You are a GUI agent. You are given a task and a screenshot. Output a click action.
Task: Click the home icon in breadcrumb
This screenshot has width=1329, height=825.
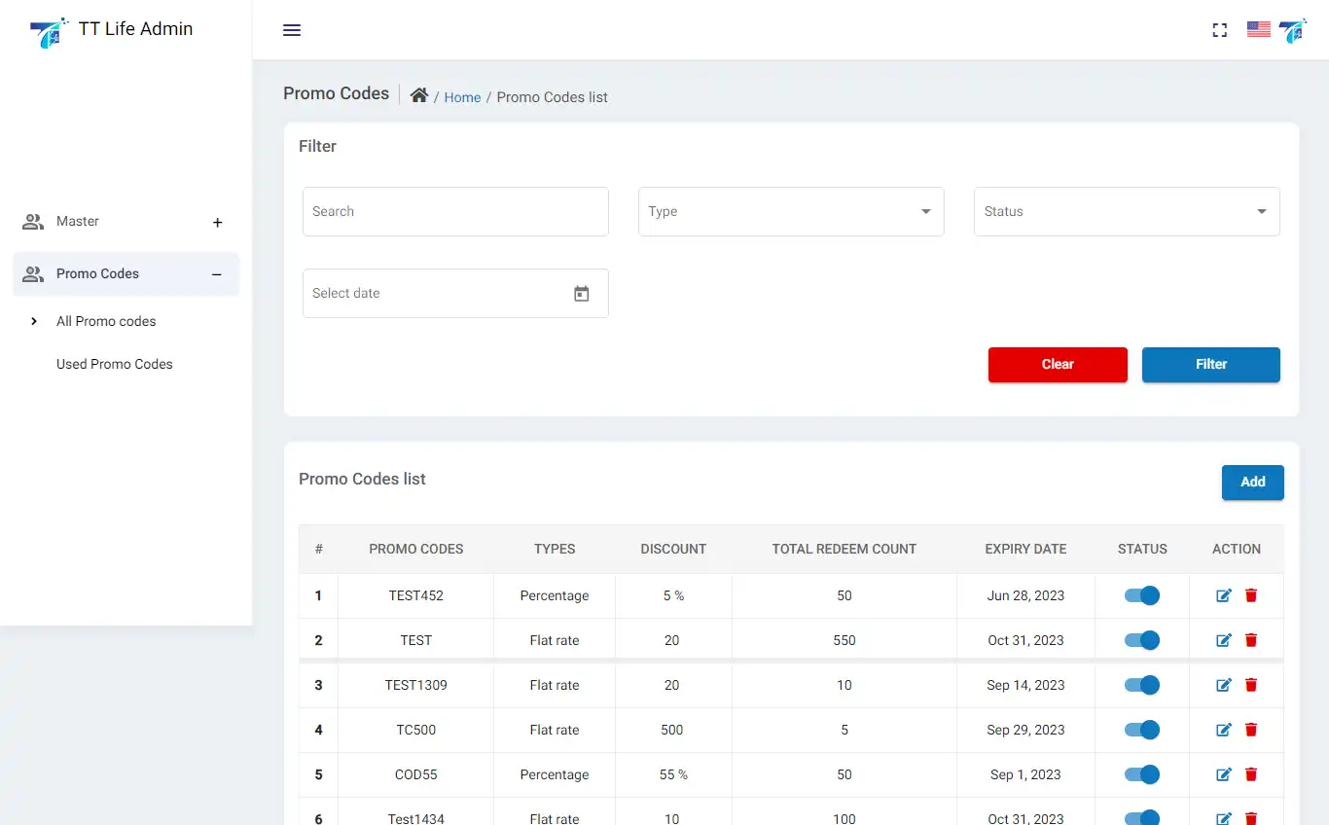[x=419, y=95]
